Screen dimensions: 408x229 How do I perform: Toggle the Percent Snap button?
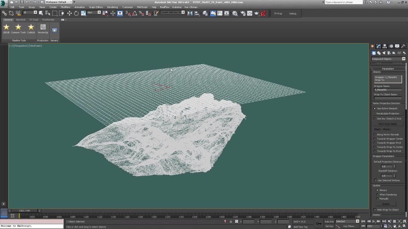(x=142, y=13)
